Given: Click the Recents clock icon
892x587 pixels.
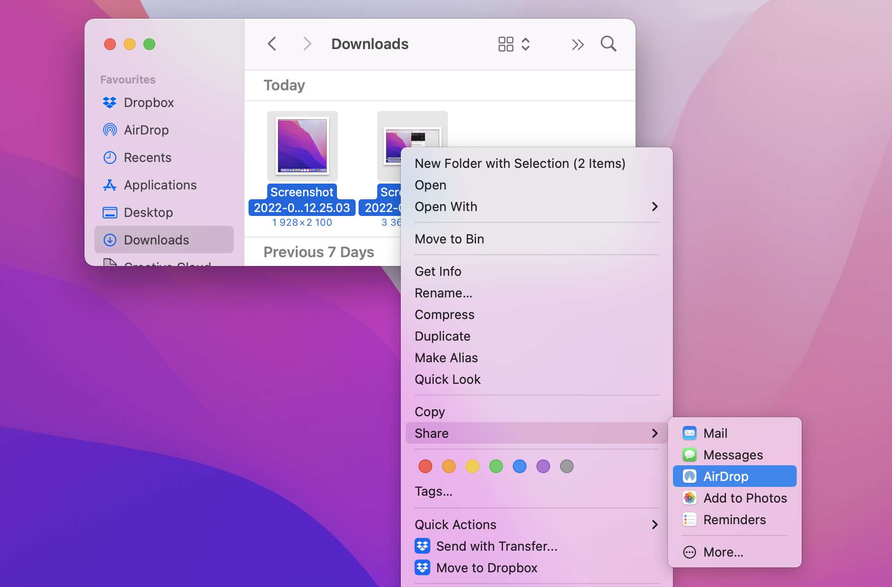Looking at the screenshot, I should pyautogui.click(x=110, y=158).
